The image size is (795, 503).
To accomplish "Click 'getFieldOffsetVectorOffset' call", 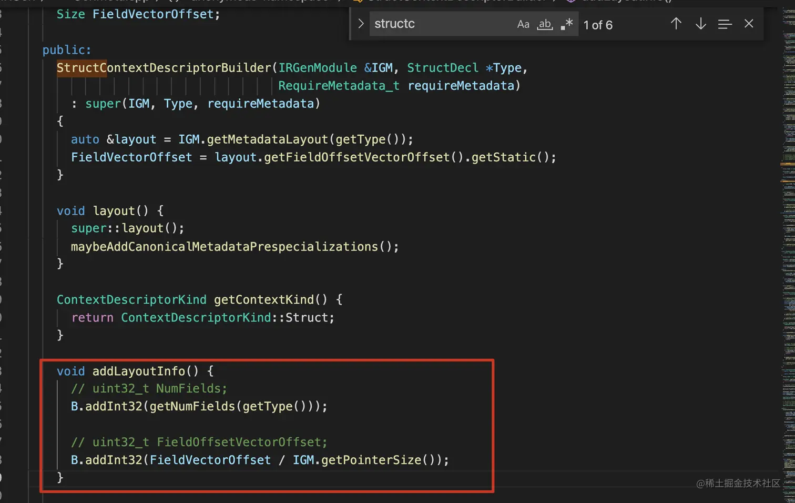I will [356, 157].
